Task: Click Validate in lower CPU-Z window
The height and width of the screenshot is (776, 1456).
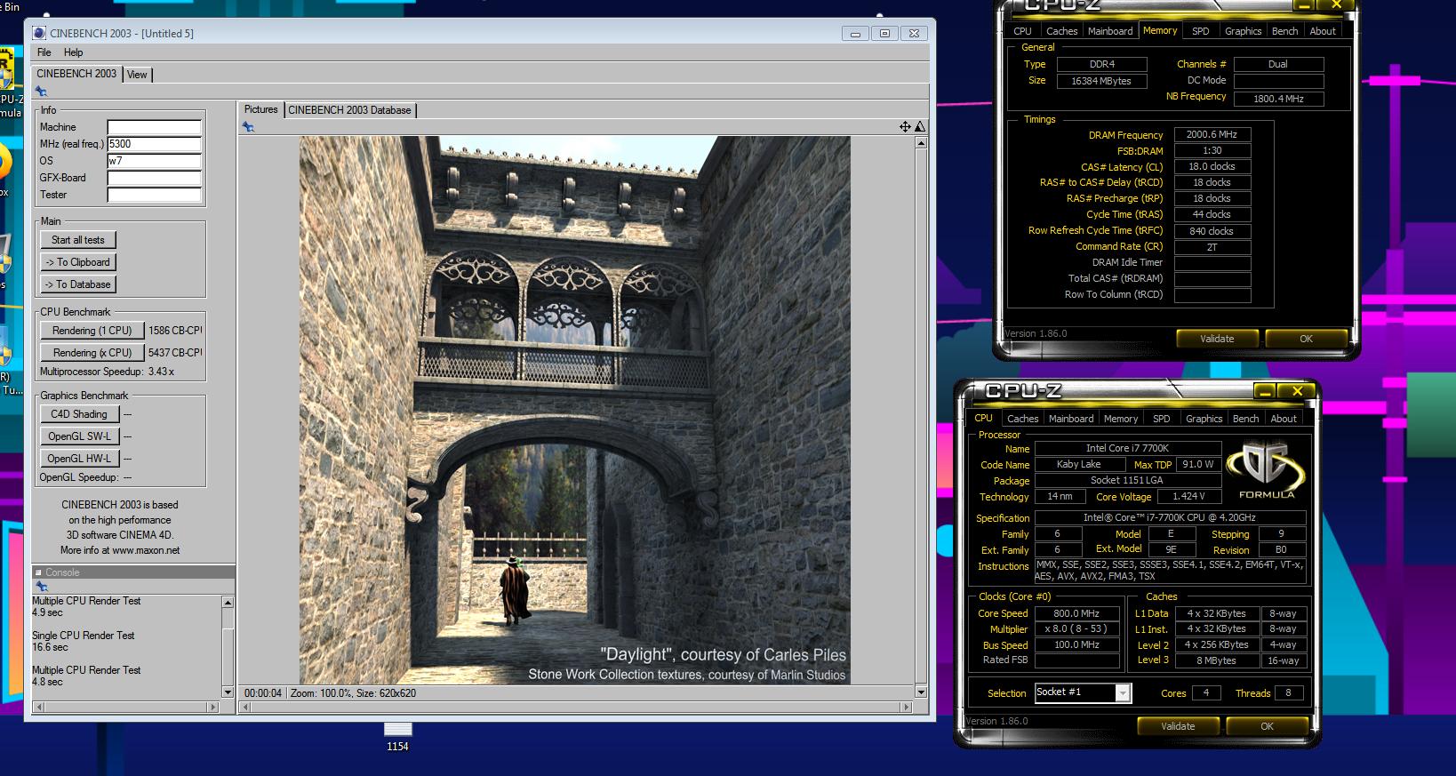Action: (x=1178, y=726)
